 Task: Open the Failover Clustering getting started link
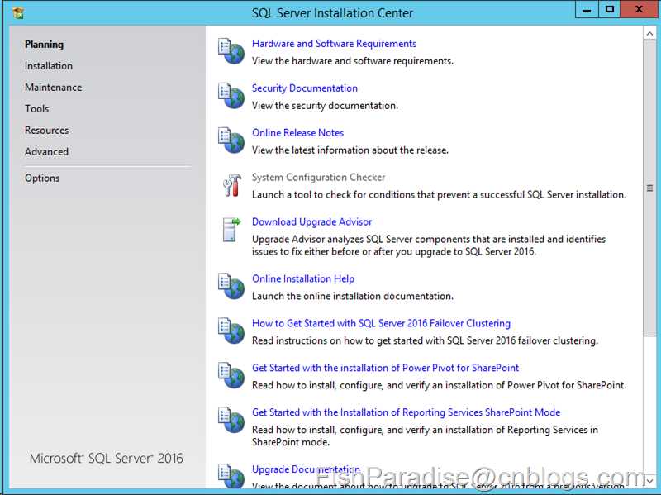click(x=381, y=323)
